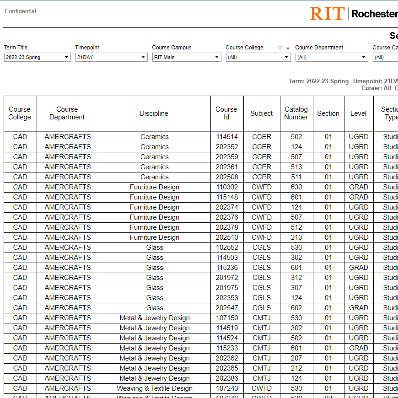Select the Subject column header
This screenshot has height=398, width=398.
tap(261, 113)
